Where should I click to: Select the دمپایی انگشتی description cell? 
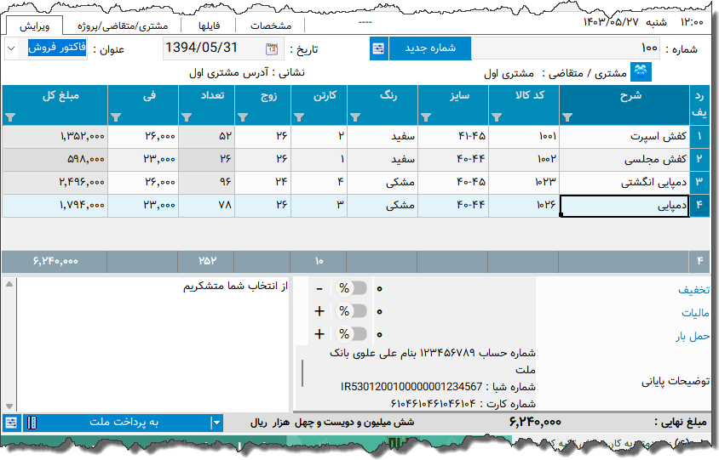624,182
